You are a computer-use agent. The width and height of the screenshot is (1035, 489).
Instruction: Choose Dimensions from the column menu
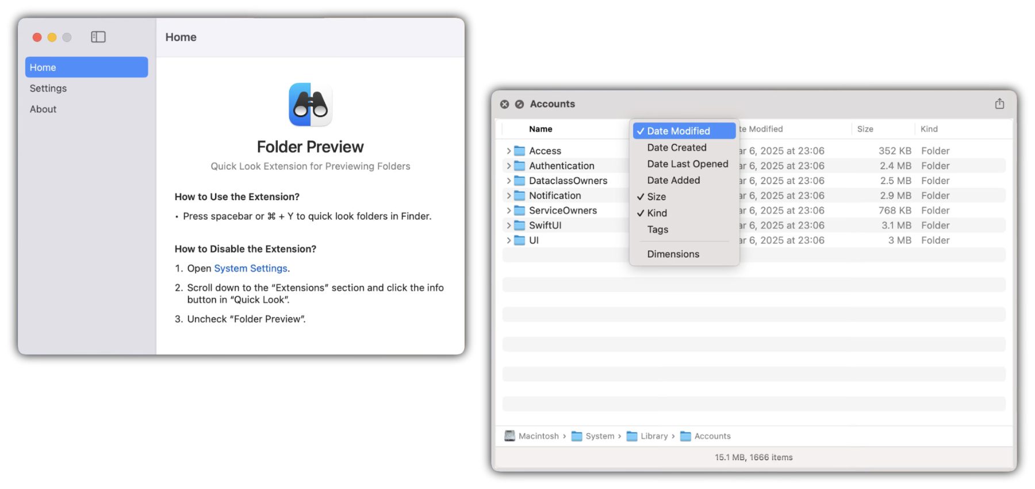point(673,254)
